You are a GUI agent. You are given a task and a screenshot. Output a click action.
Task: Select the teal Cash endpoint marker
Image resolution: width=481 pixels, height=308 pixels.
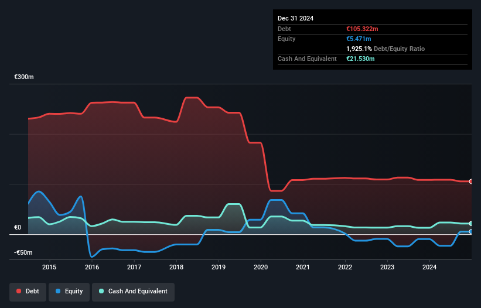click(471, 224)
